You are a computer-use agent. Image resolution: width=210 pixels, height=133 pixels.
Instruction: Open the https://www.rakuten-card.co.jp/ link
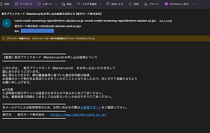78,115
